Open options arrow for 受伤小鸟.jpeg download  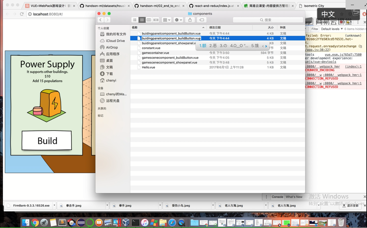tap(213, 205)
